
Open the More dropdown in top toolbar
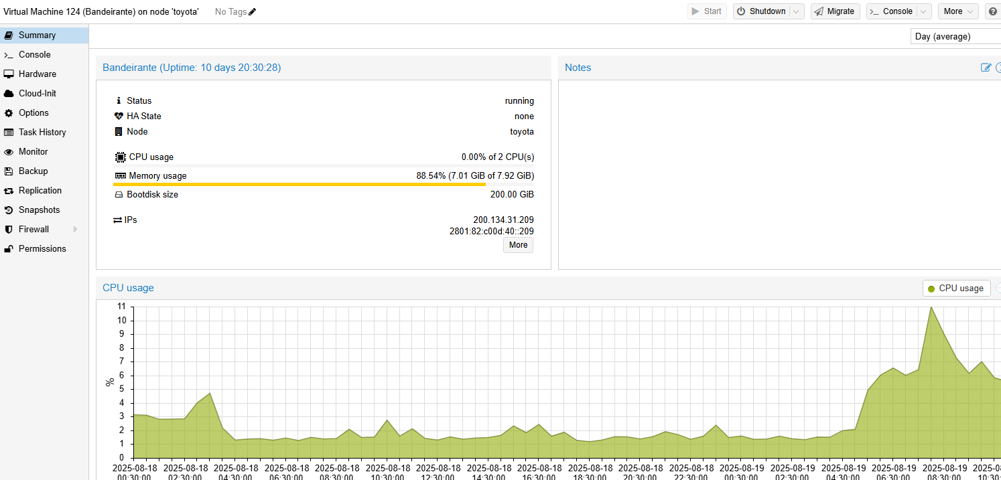point(958,11)
